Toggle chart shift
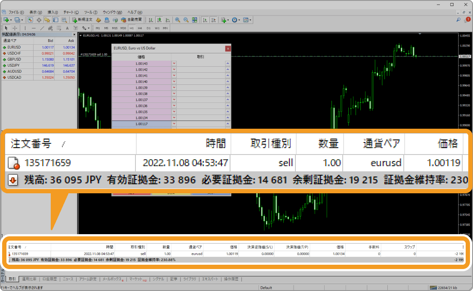Viewport: 473px width, 291px height. coord(213,20)
